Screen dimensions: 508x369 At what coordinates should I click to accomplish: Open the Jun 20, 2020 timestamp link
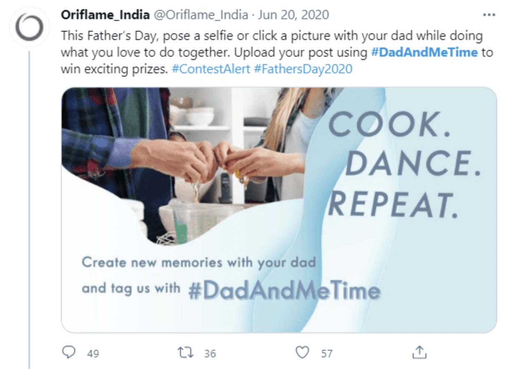pos(293,15)
